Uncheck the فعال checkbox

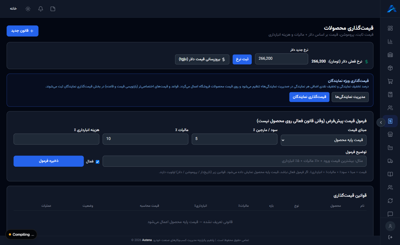[x=97, y=162]
